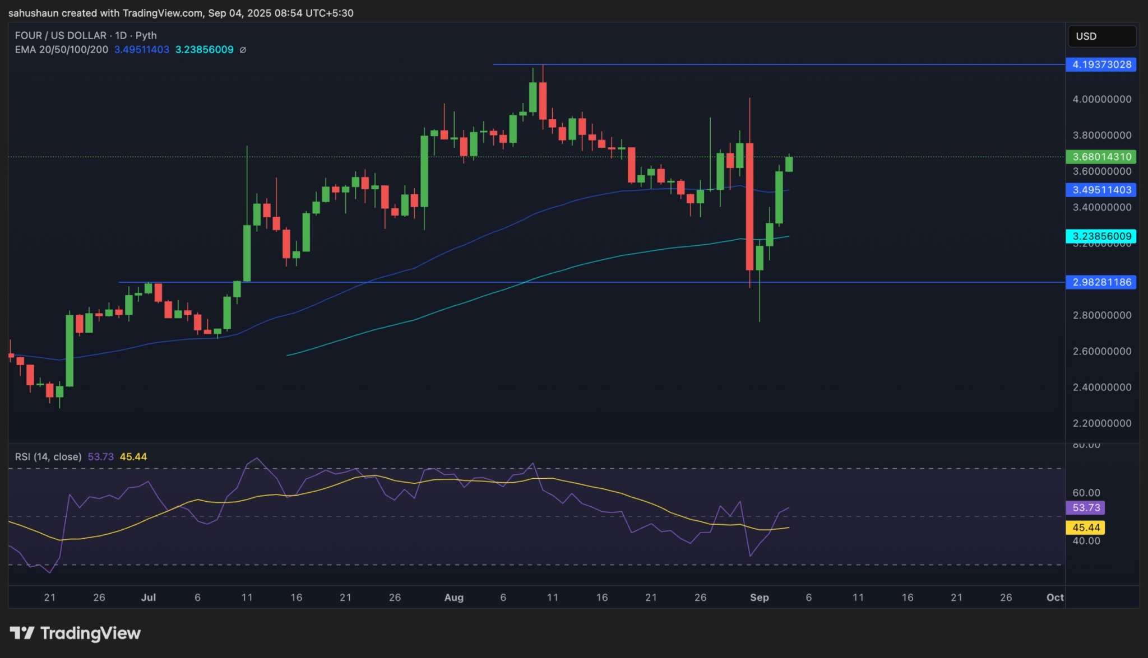Click the 4.19373028 resistance price label

[x=1101, y=64]
